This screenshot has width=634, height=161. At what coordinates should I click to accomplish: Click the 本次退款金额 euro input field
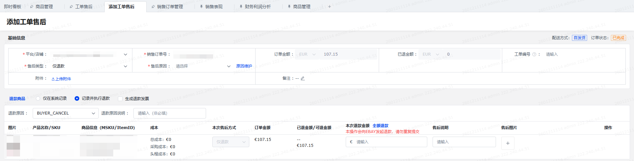point(390,142)
